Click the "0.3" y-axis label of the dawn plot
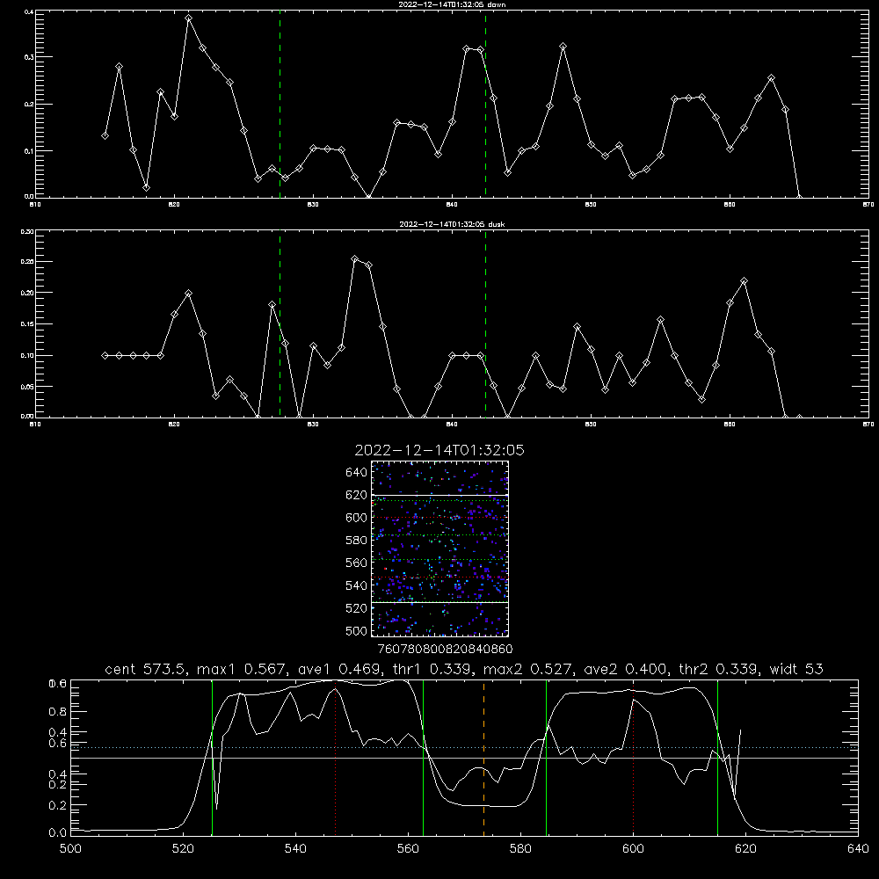879x879 pixels. (29, 57)
